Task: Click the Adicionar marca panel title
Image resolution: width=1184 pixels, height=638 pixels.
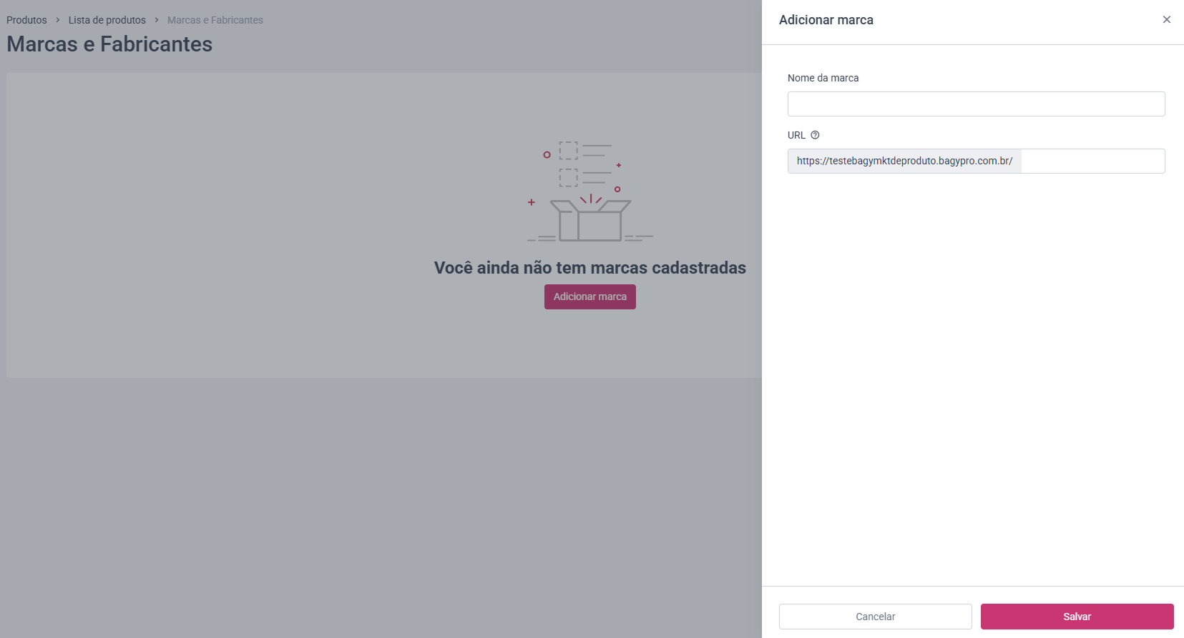Action: click(826, 20)
